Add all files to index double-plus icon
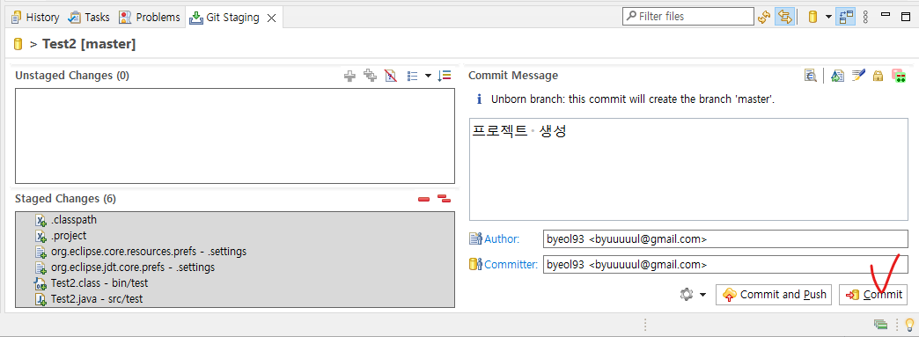919x337 pixels. pos(371,76)
